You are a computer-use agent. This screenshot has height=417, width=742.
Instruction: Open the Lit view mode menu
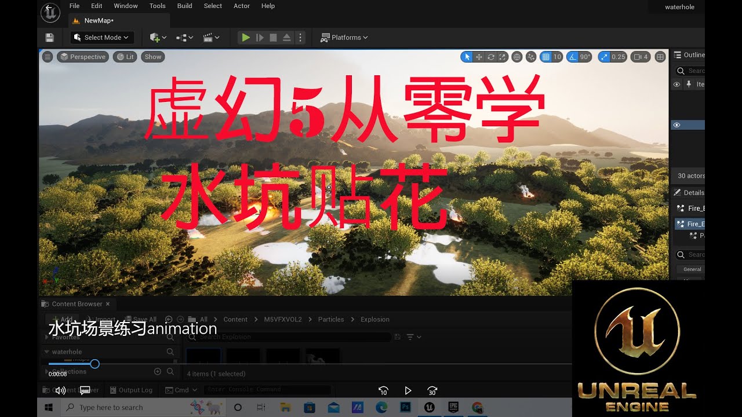point(125,57)
